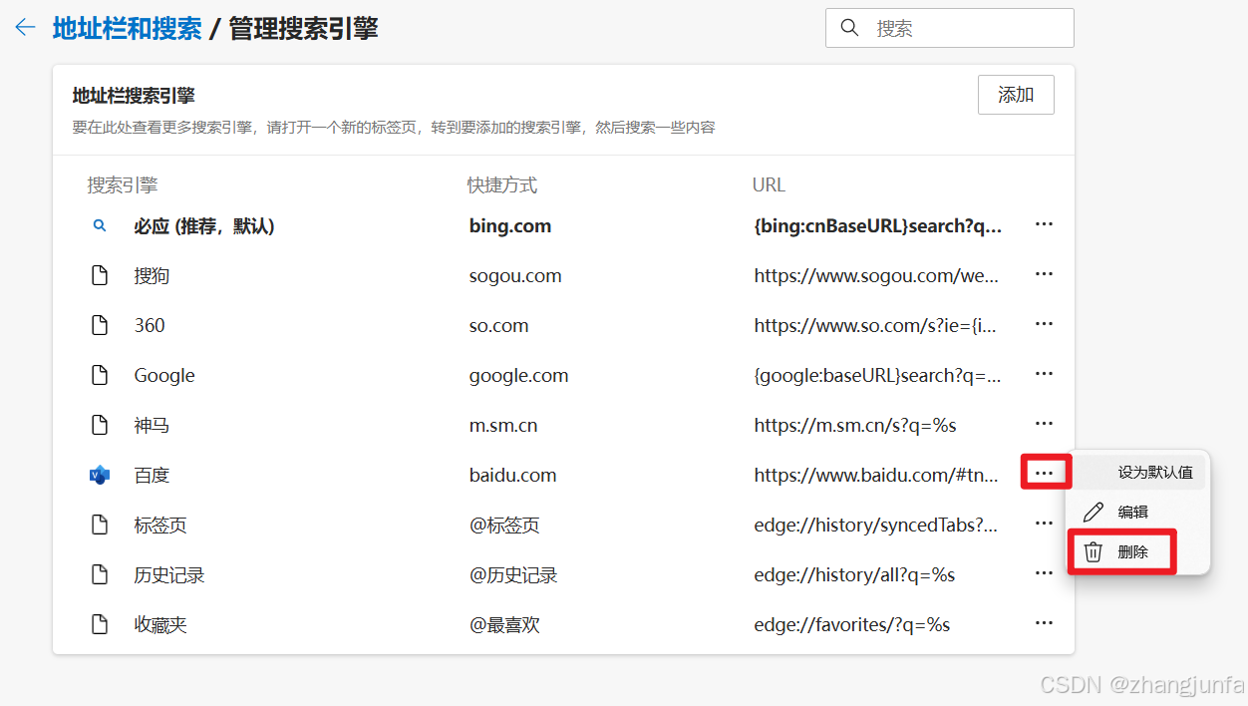1248x706 pixels.
Task: Select the 360 engine name
Action: (x=150, y=326)
